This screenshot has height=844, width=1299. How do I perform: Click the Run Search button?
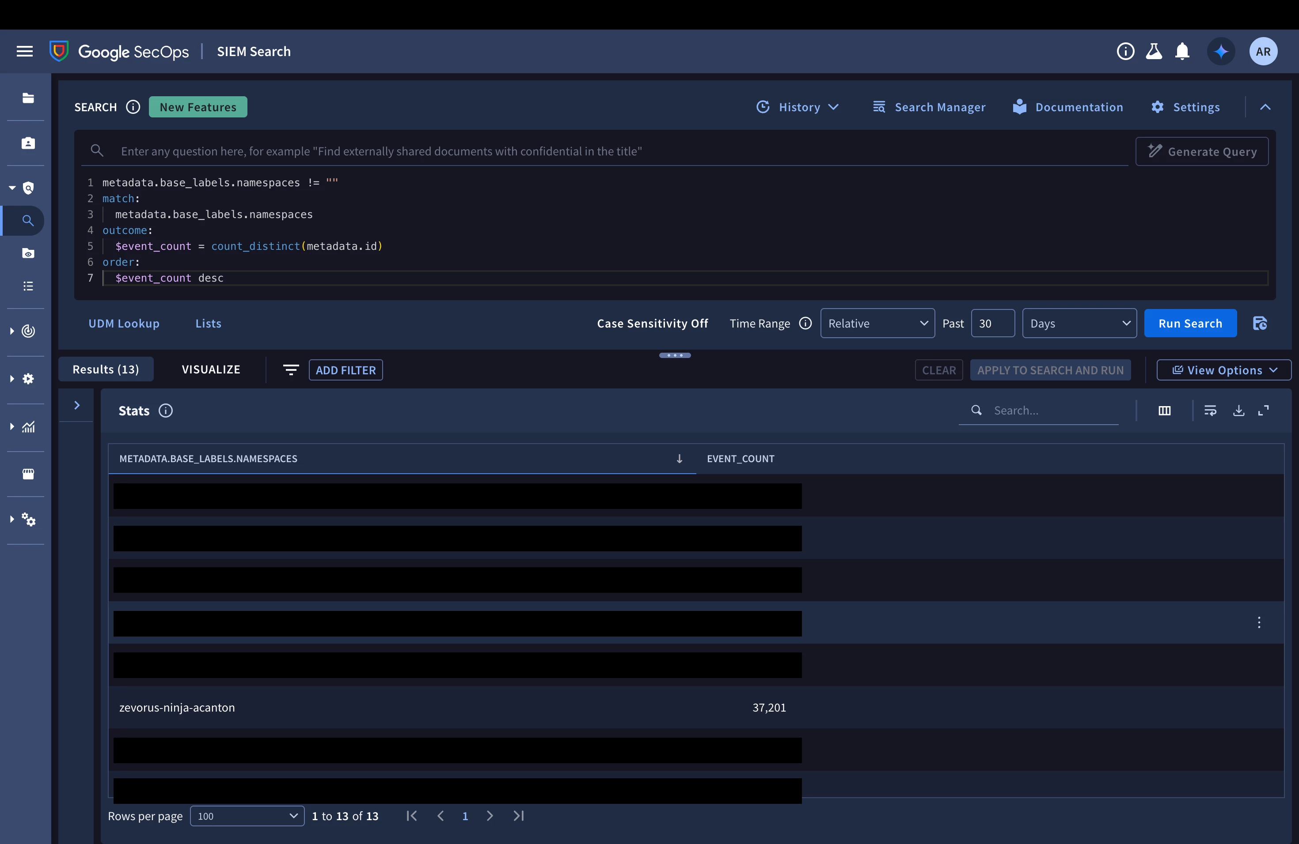pos(1190,323)
